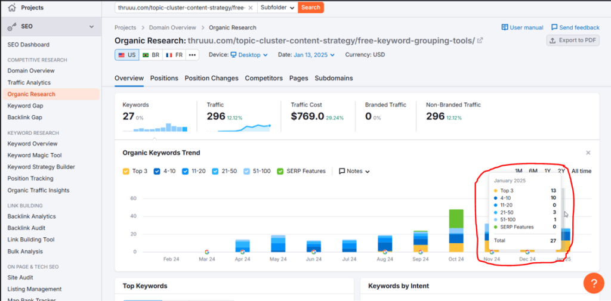Open the orange help question button
This screenshot has height=301, width=611.
pyautogui.click(x=594, y=283)
